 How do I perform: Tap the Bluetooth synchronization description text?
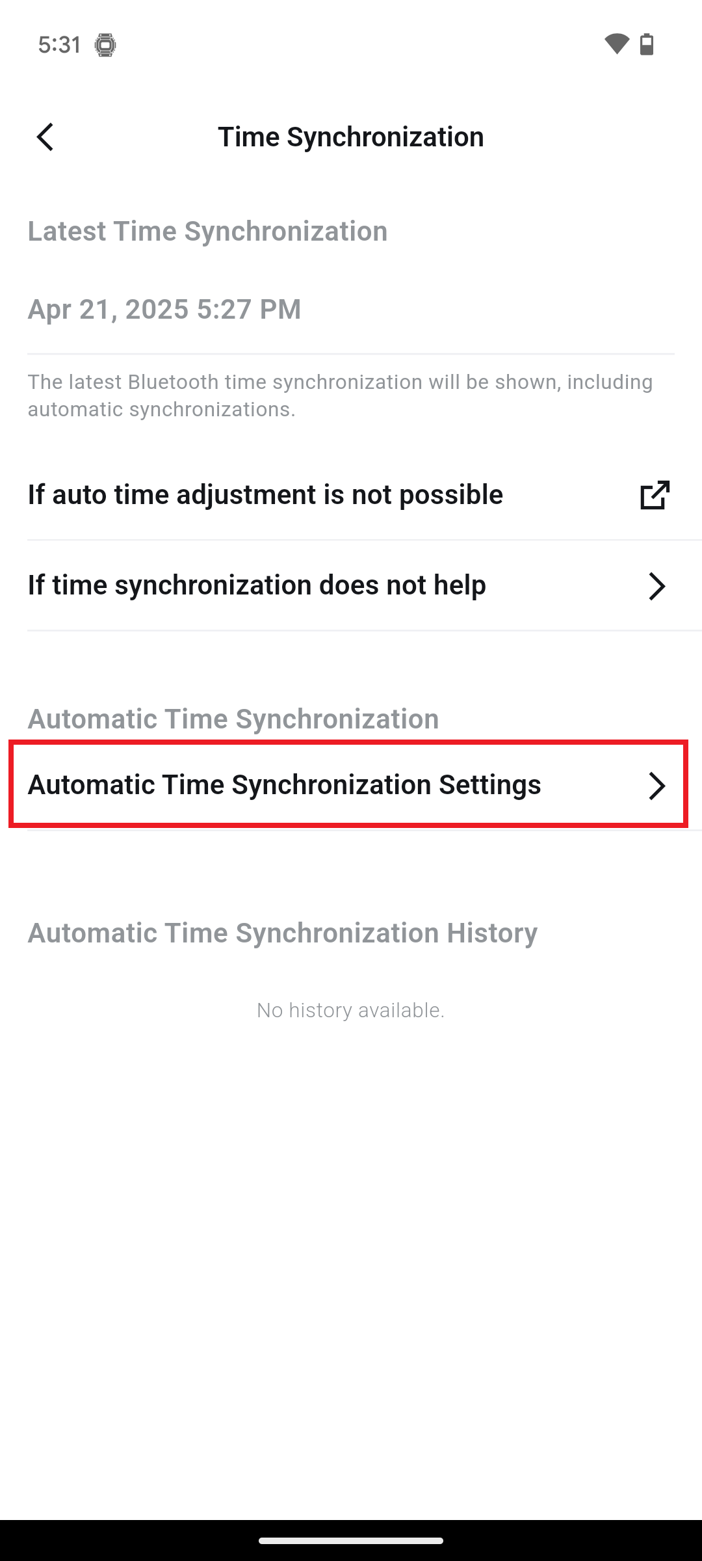340,395
